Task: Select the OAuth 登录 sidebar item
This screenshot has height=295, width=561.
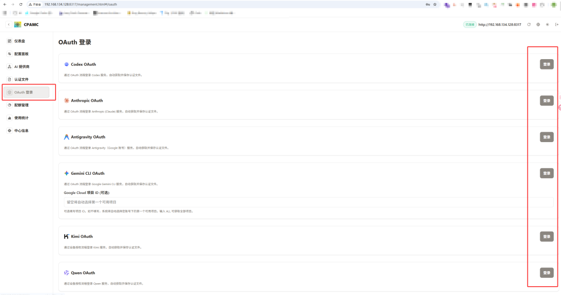Action: 26,92
